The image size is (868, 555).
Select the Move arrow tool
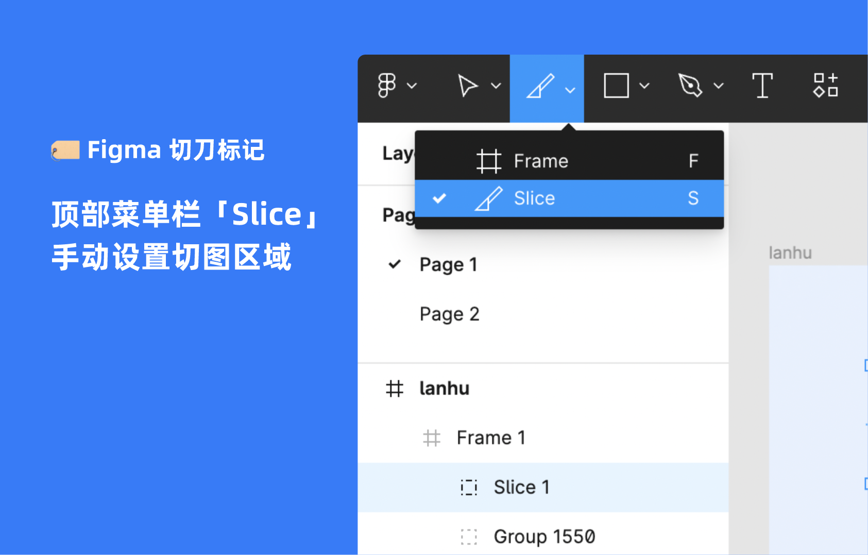click(x=467, y=86)
